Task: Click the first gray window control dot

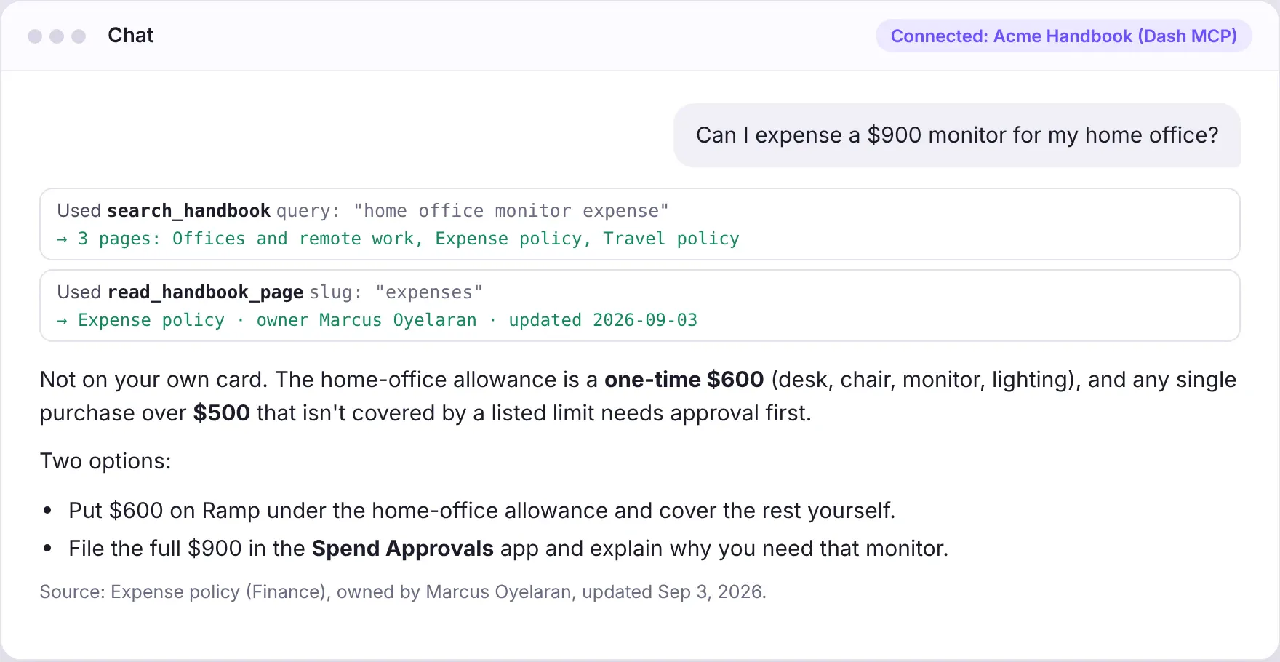Action: [x=35, y=36]
